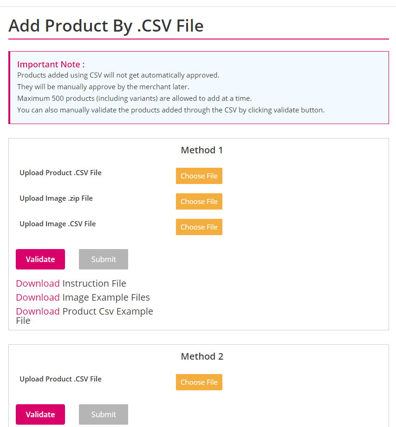Click Upload Image .zip File label

click(x=56, y=198)
